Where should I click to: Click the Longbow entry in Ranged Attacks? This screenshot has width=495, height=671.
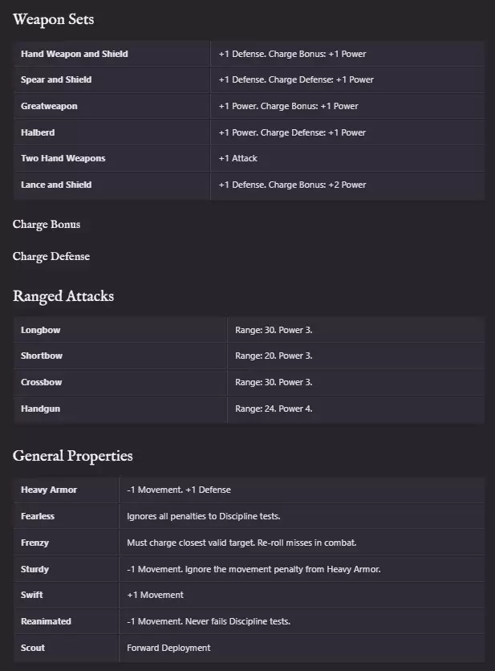tap(41, 330)
